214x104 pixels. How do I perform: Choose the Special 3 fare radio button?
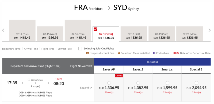(196, 83)
